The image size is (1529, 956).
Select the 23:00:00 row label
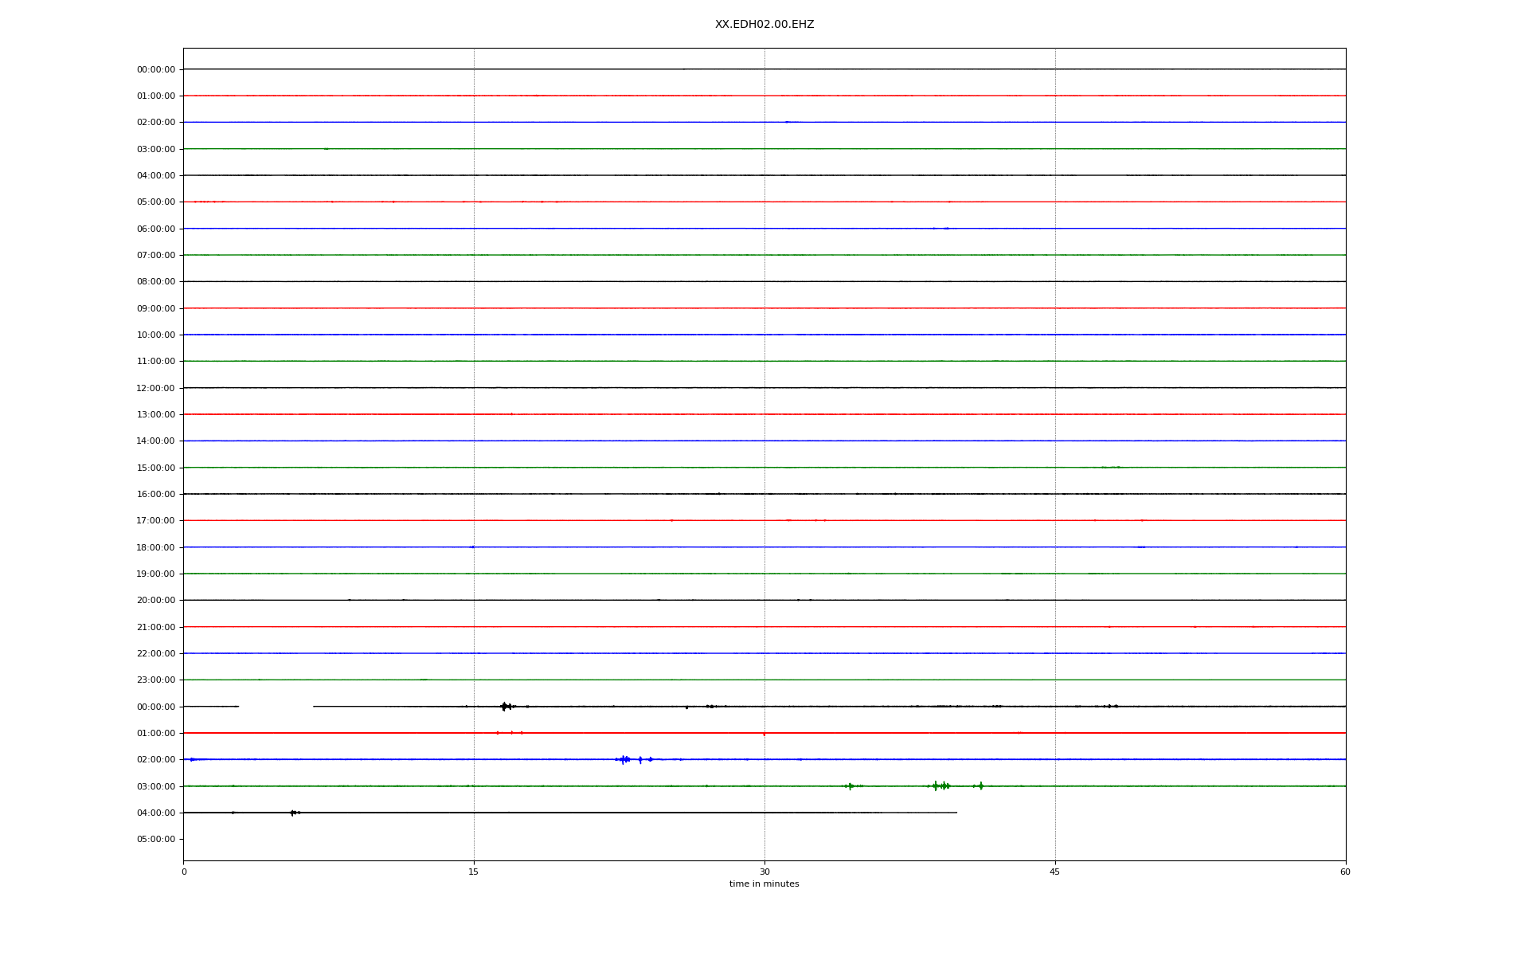(155, 680)
